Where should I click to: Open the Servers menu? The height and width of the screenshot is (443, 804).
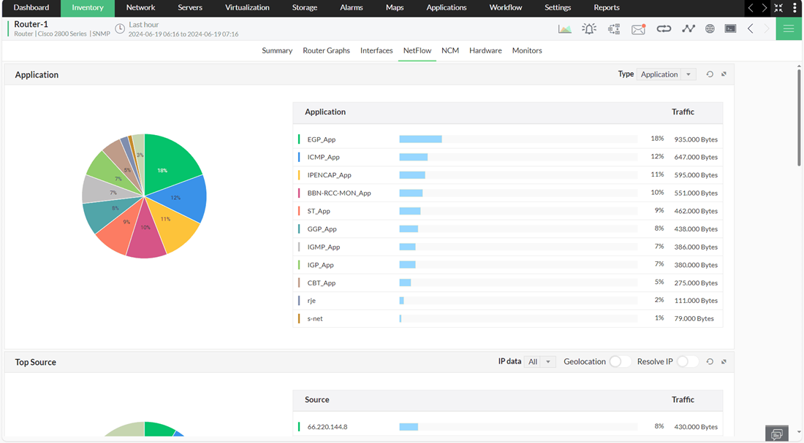pyautogui.click(x=190, y=8)
